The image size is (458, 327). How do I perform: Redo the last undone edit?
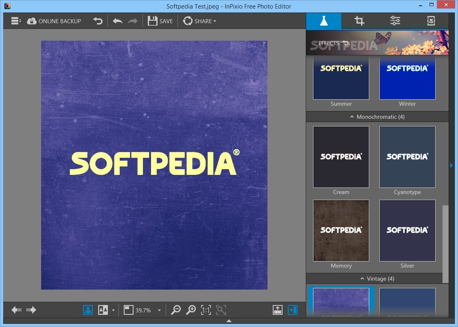tap(133, 21)
